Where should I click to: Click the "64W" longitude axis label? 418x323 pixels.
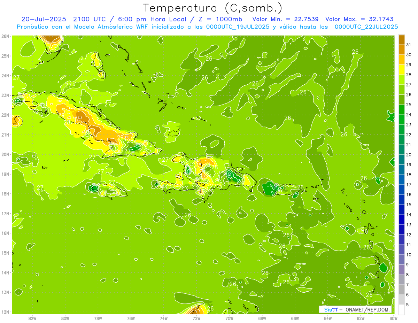[328, 318]
